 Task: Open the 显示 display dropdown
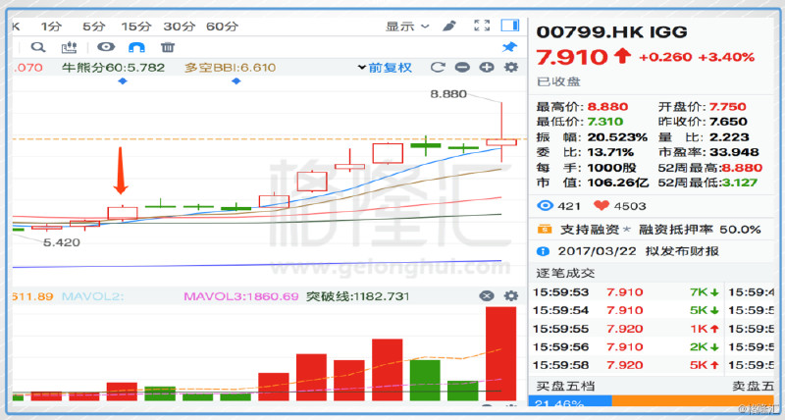407,26
